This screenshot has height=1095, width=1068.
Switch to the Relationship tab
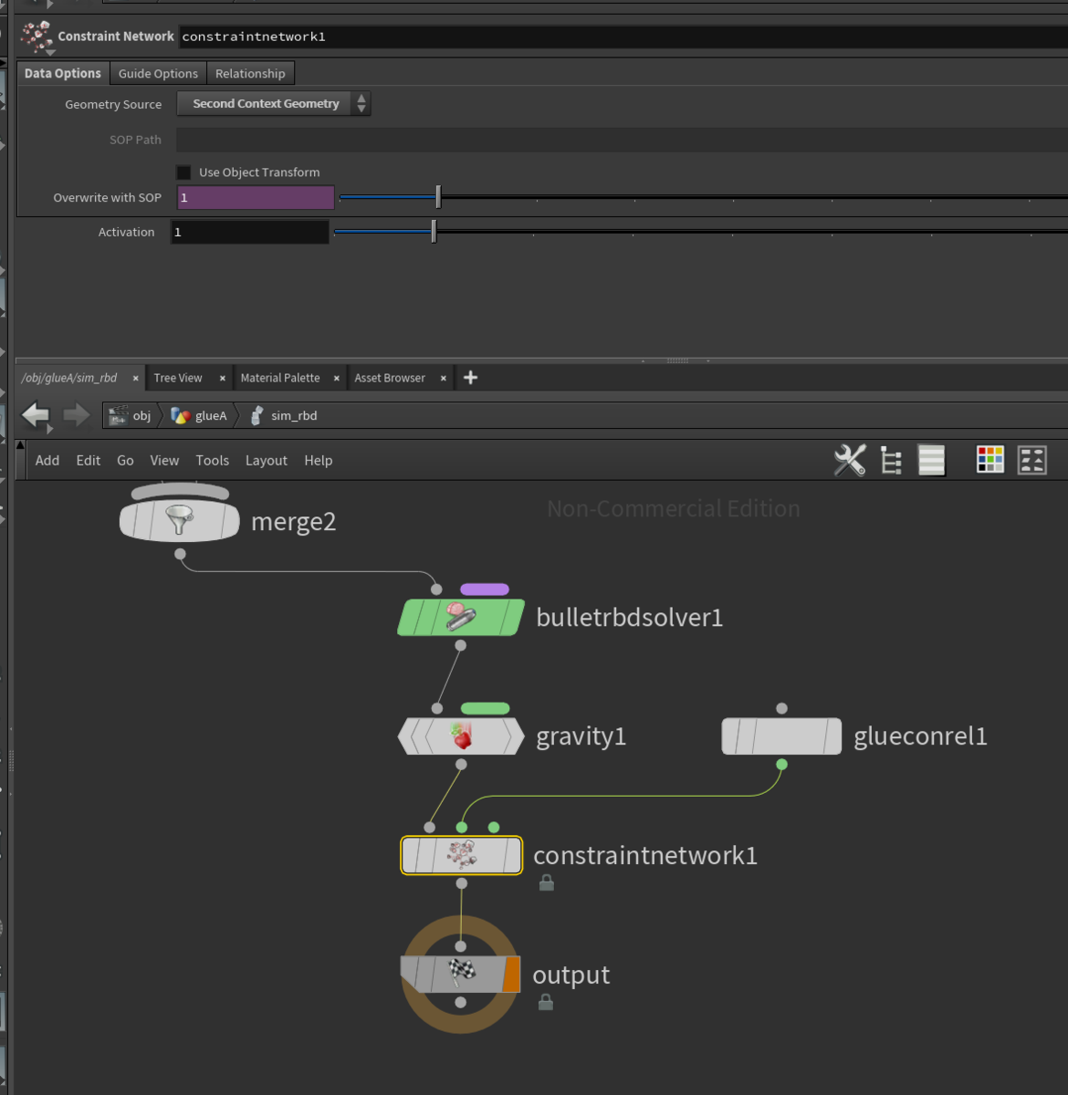coord(250,73)
